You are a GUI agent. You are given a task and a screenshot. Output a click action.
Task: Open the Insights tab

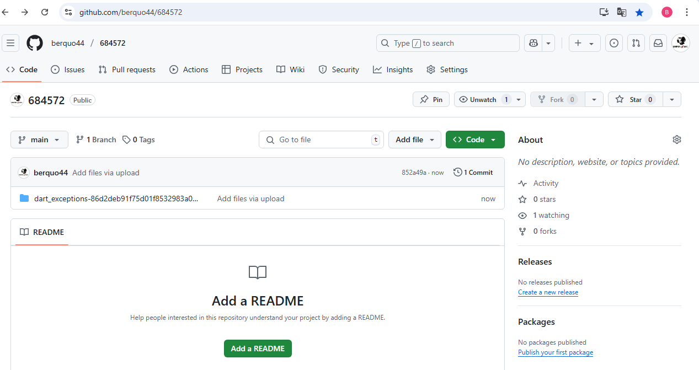point(393,69)
